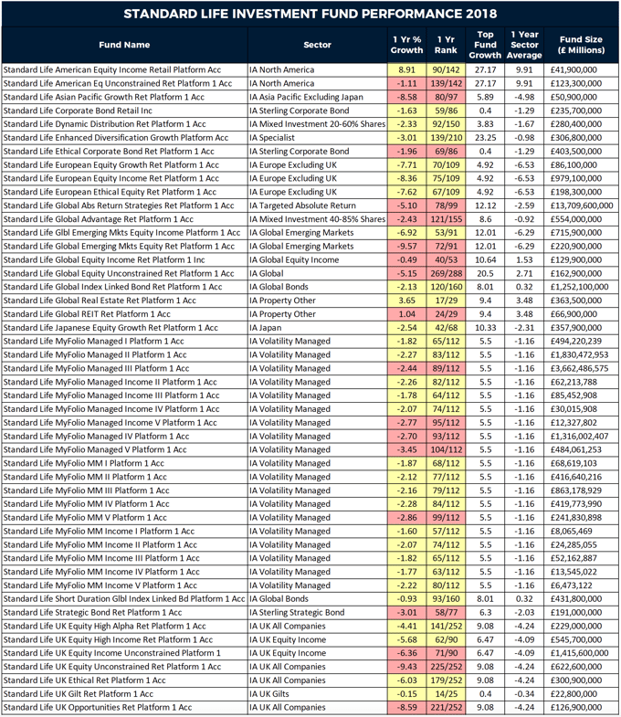Select Standard Life MyFolio Managed IV fund
The image size is (621, 717).
coord(96,437)
